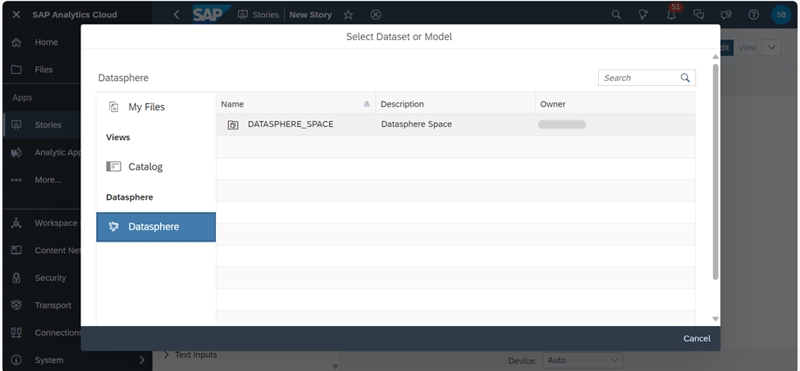Screen dimensions: 800x371
Task: Open the Device Auto dropdown
Action: pos(583,360)
